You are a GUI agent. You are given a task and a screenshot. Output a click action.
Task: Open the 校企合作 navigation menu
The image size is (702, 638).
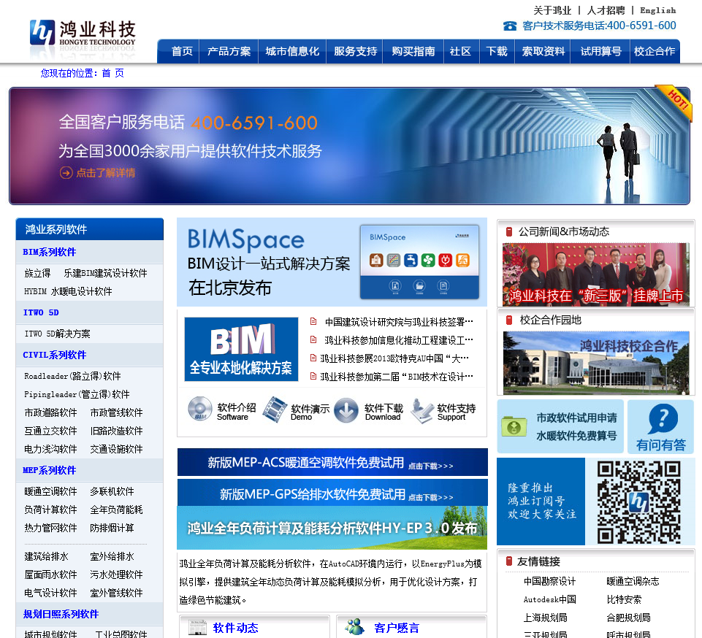coord(655,51)
